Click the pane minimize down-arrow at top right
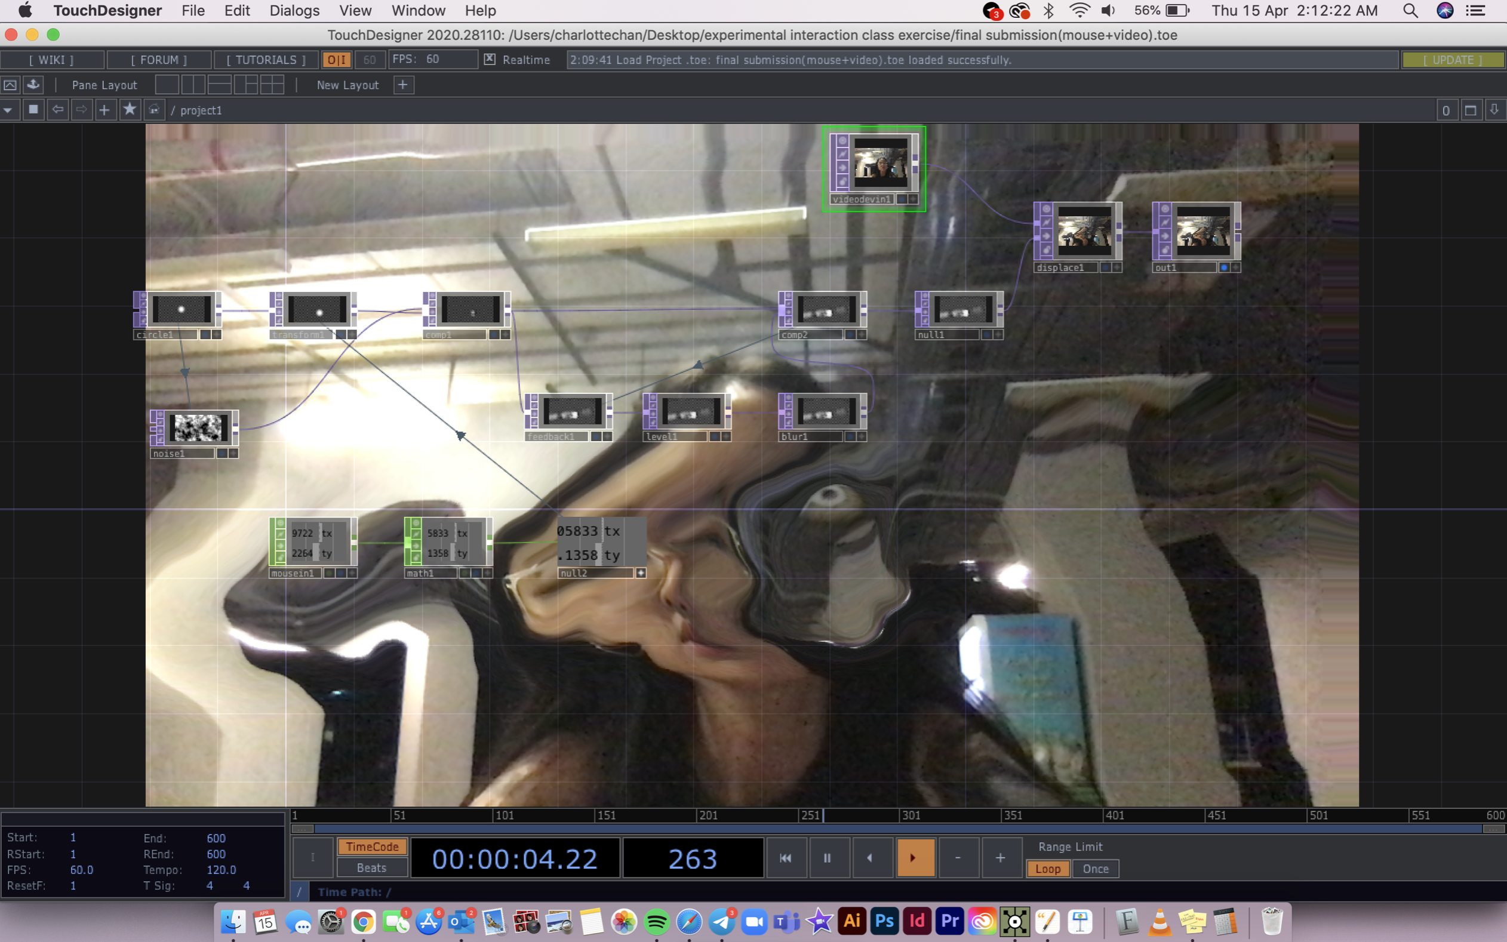 tap(1494, 110)
